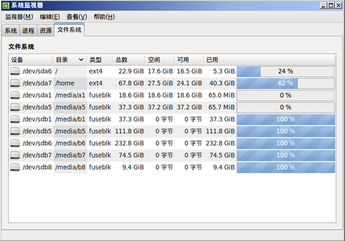Switch to the 系统 tab
The image size is (345, 241).
coord(11,30)
